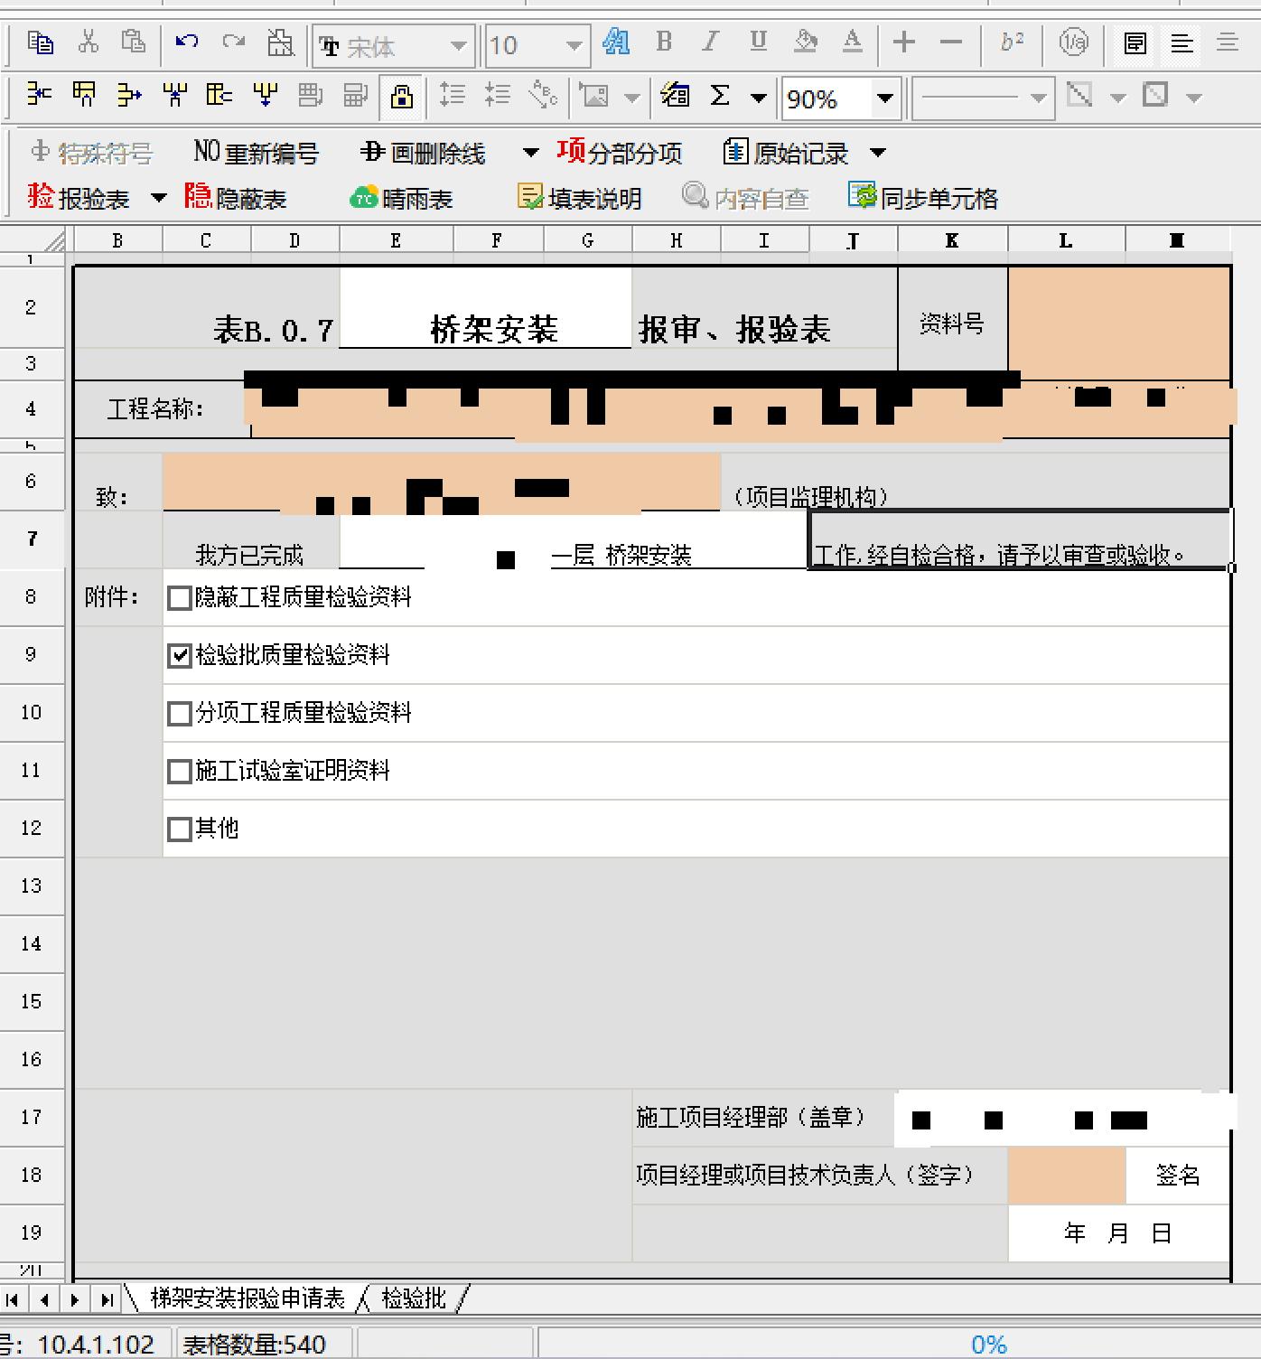Switch to 检验批 sheet tab
This screenshot has width=1261, height=1359.
point(414,1298)
